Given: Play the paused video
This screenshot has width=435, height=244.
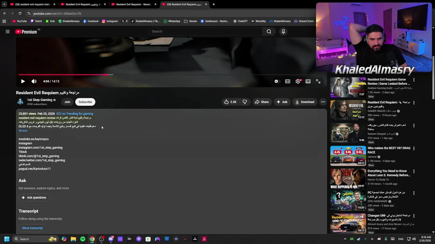Looking at the screenshot, I should pos(23,81).
